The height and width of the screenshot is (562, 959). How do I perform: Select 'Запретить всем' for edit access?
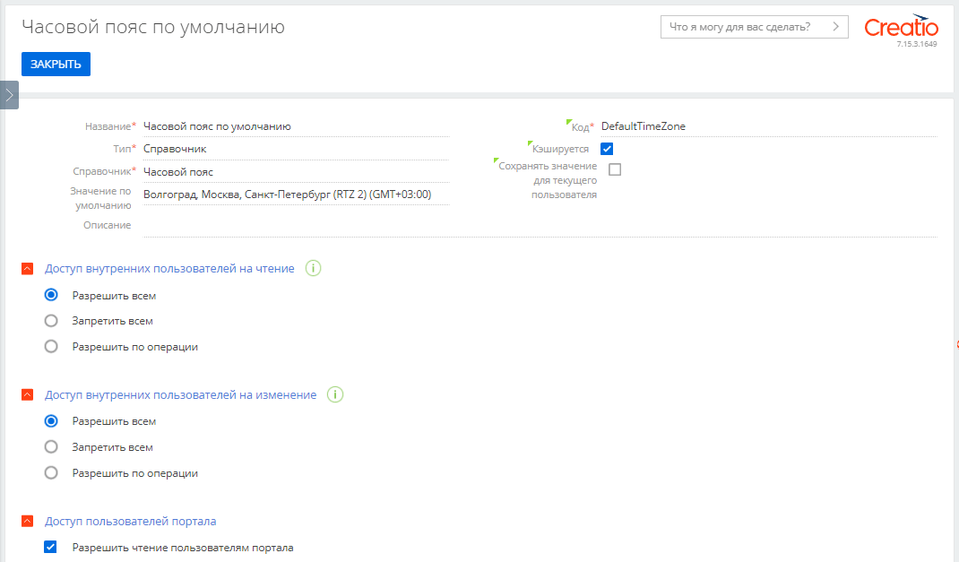(51, 446)
